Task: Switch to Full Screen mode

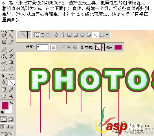Action: 12,127
